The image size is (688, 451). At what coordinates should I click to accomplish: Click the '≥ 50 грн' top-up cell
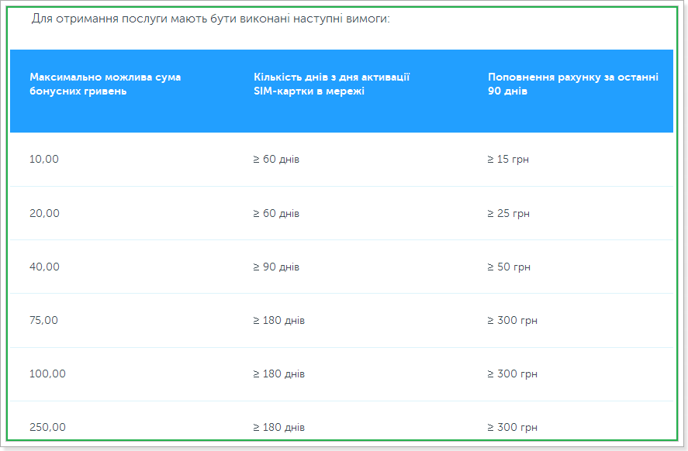pos(509,267)
